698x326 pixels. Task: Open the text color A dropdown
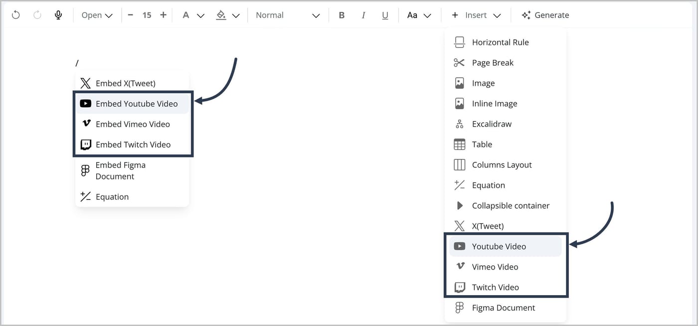193,15
